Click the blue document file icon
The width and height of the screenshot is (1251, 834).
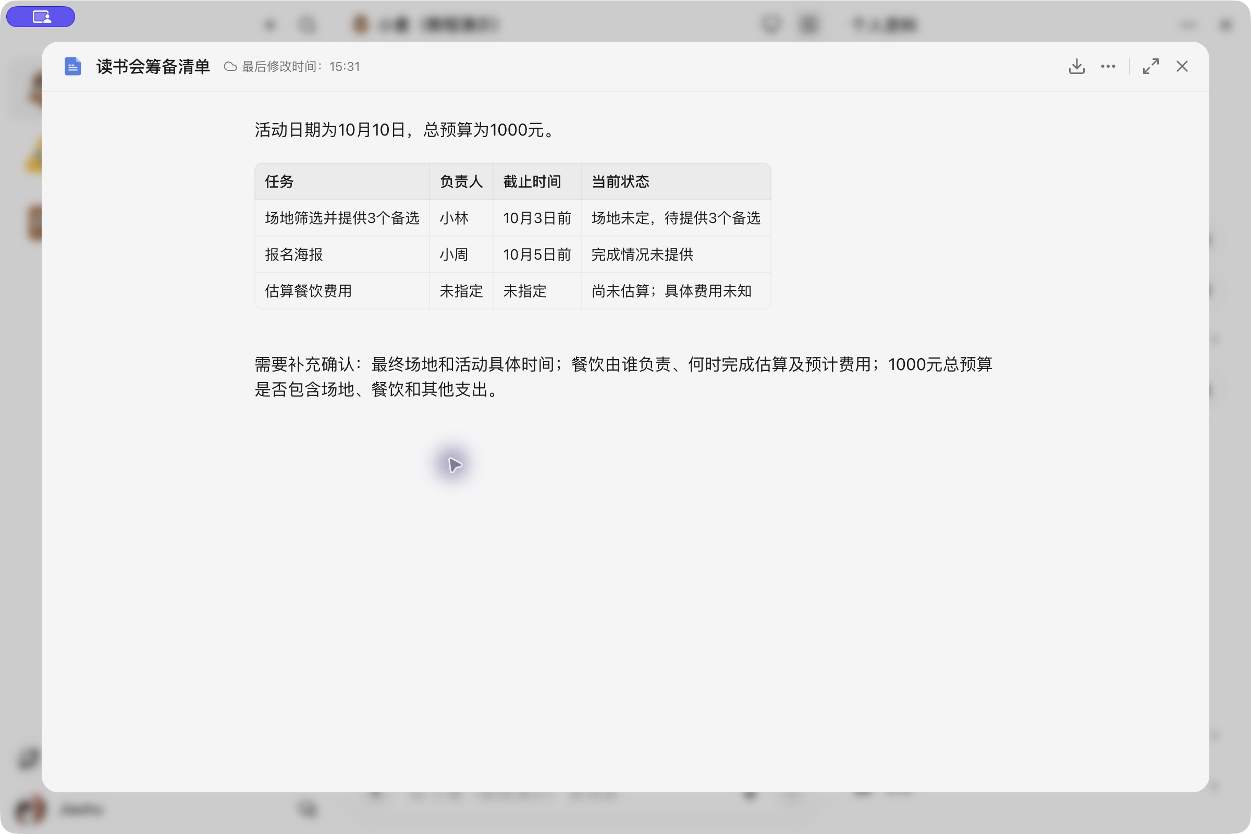pos(73,67)
